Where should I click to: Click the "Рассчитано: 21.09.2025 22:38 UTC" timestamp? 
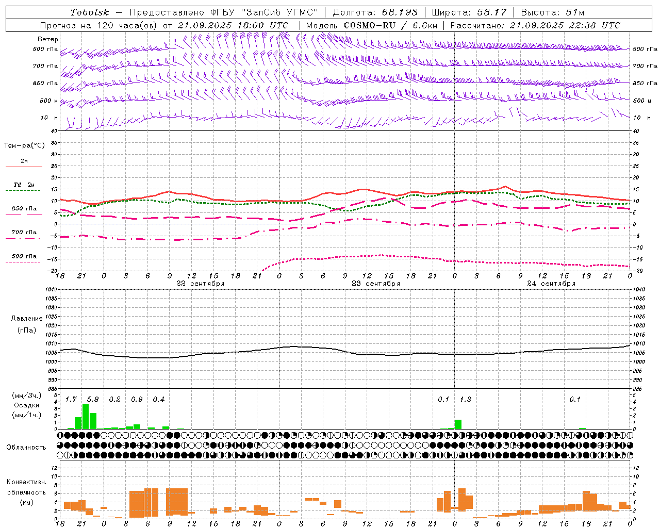(x=535, y=25)
